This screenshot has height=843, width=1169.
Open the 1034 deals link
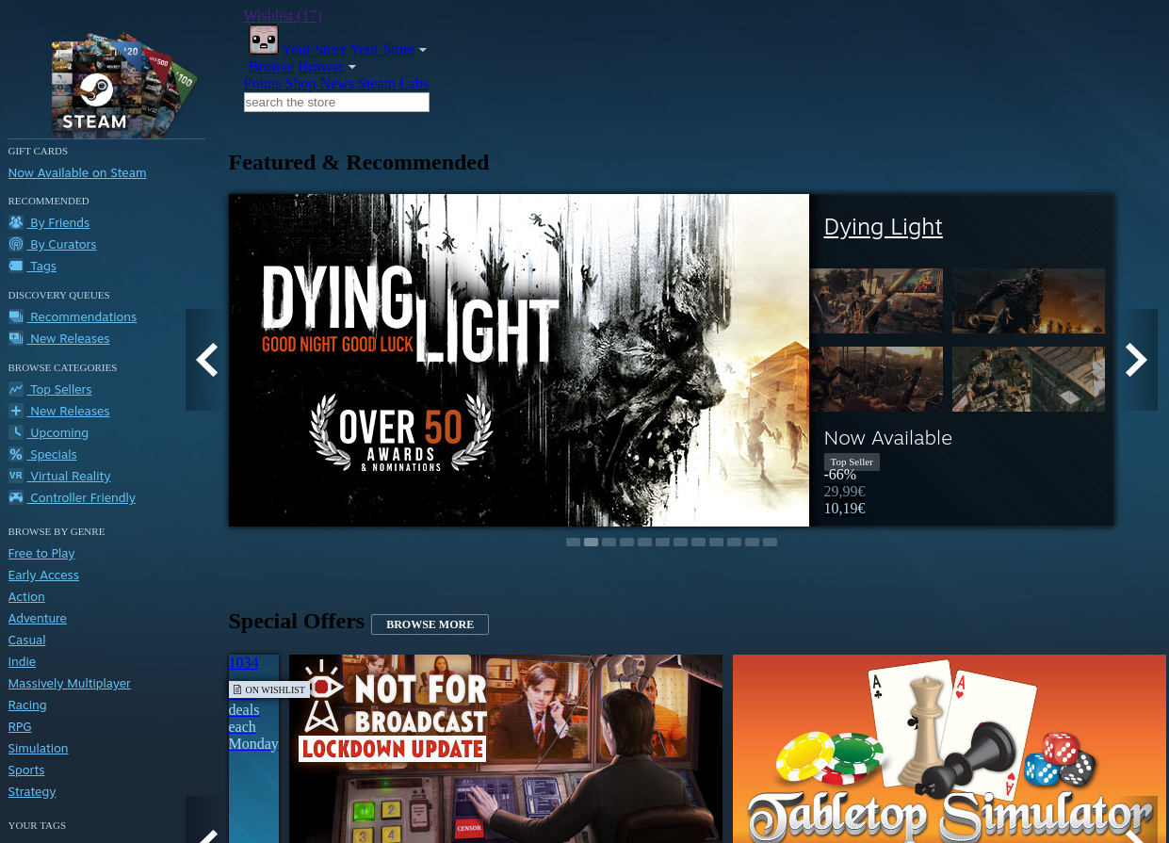click(x=243, y=662)
